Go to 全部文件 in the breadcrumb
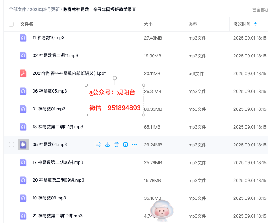Viewport: 268px width, 223px height. coord(18,10)
